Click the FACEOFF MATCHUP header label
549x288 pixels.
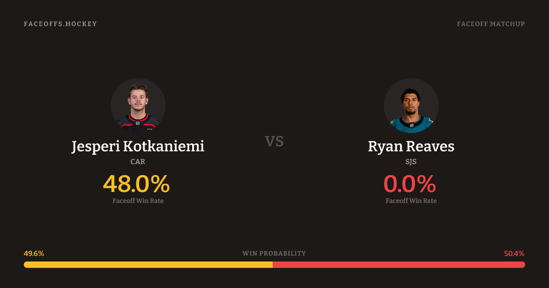point(490,24)
